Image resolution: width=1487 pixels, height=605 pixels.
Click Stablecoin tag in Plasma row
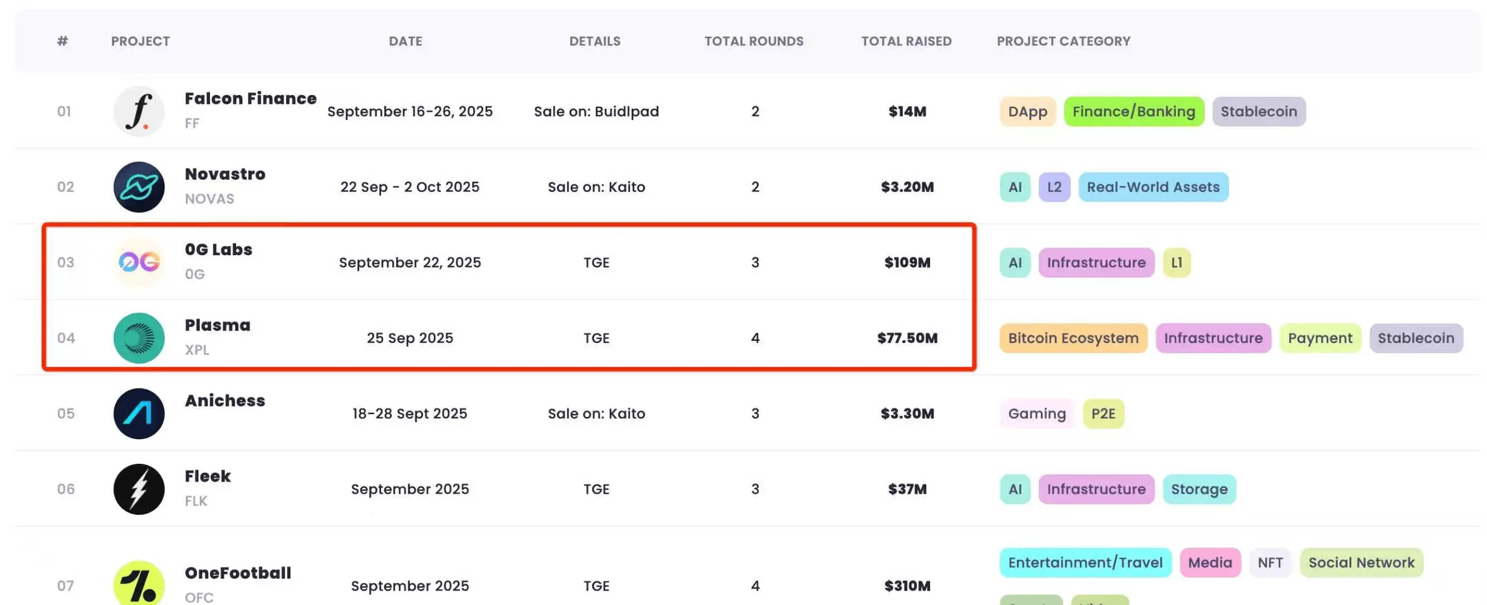(1416, 338)
